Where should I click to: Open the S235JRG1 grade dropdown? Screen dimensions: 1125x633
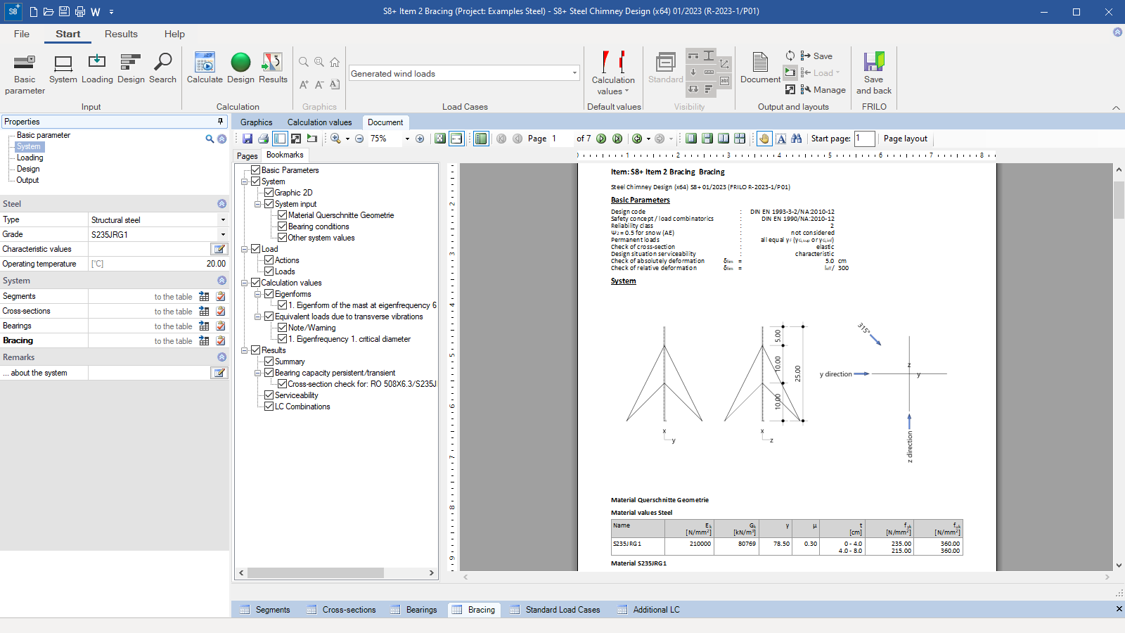[x=223, y=234]
